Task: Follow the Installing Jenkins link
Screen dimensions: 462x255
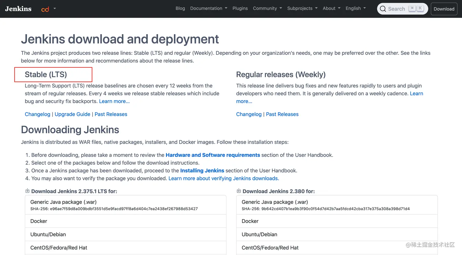Action: tap(202, 171)
